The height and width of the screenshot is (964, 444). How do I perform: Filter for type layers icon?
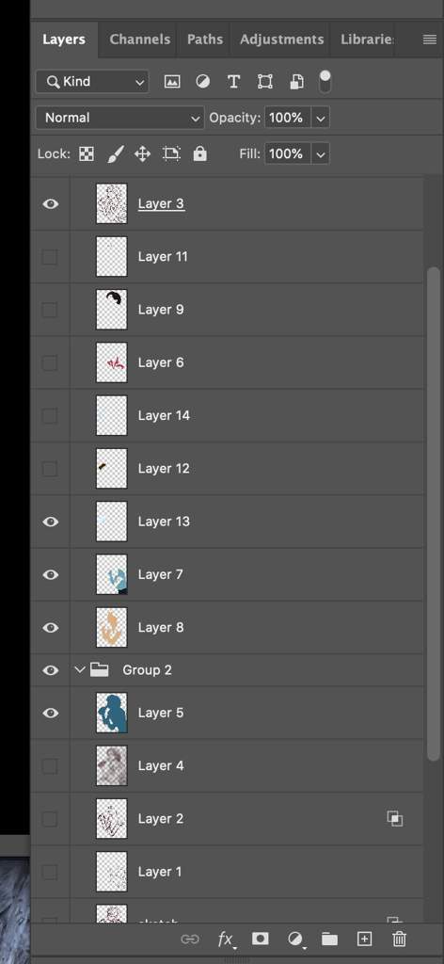(233, 82)
